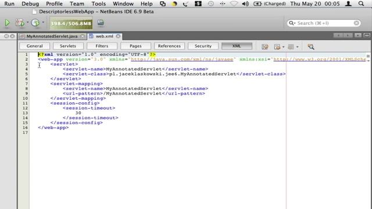
Task: Click line number 11 in gutter
Action: [x=26, y=103]
